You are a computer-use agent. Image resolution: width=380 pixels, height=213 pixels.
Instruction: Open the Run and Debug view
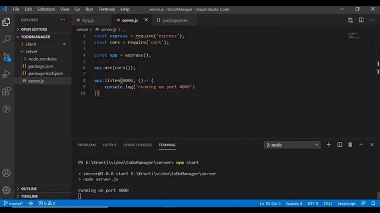click(x=7, y=74)
